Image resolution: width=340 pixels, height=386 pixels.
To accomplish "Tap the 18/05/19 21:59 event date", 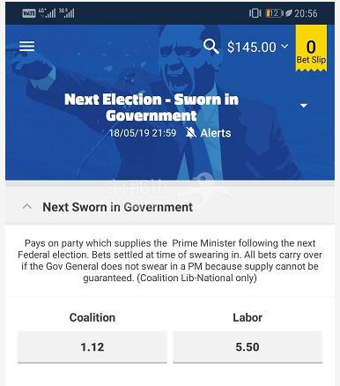I will 143,133.
